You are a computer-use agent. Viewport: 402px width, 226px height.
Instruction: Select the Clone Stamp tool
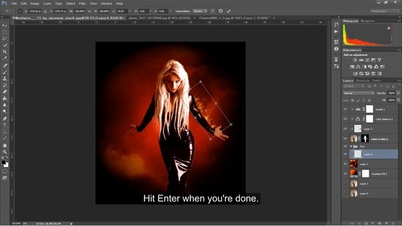[x=4, y=78]
